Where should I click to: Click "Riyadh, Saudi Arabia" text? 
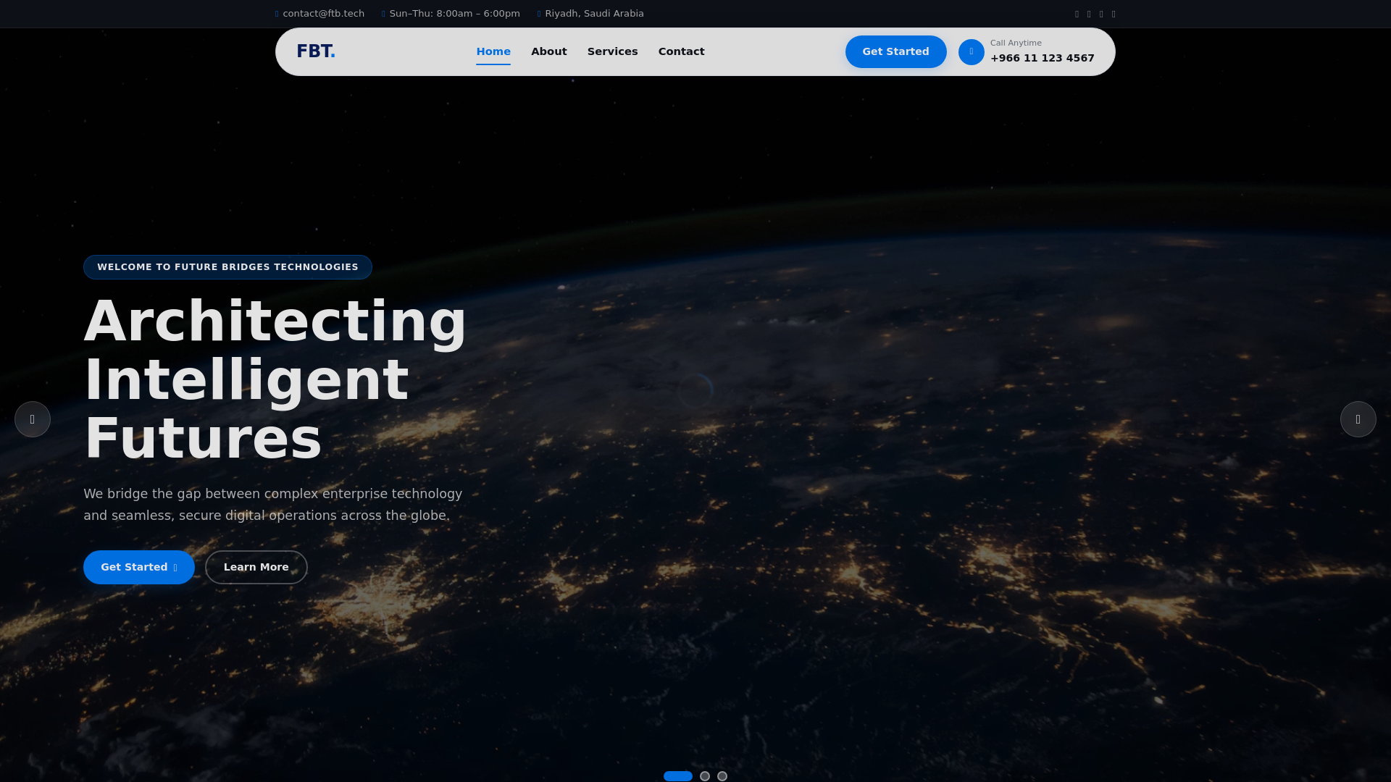point(595,14)
